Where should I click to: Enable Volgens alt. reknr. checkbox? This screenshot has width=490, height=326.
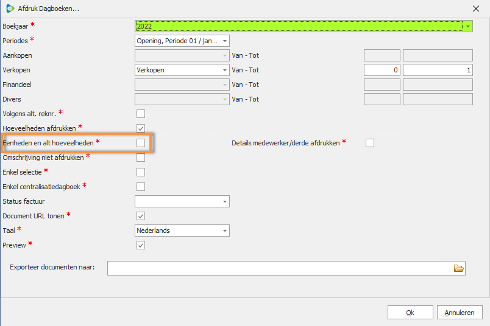[x=141, y=114]
